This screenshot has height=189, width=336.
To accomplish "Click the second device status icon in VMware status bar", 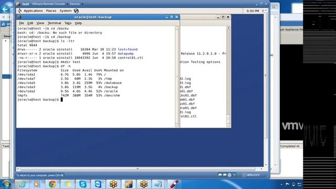I will pyautogui.click(x=225, y=175).
